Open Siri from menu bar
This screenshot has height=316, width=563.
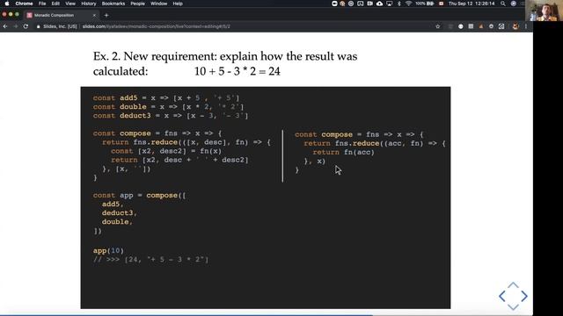514,4
